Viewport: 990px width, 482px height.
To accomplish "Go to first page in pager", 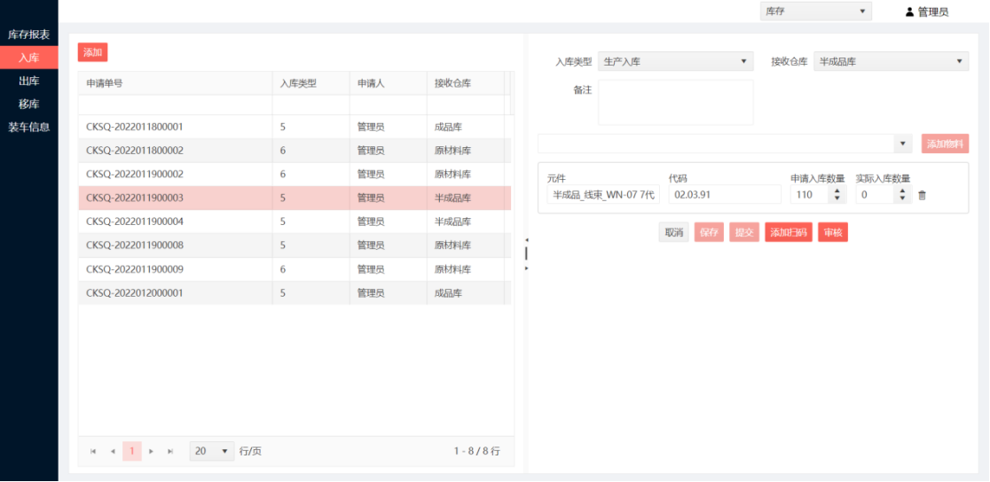I will (93, 451).
